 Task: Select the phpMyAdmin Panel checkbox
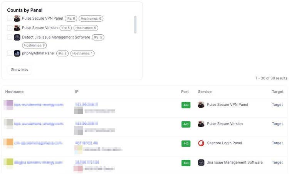10,53
